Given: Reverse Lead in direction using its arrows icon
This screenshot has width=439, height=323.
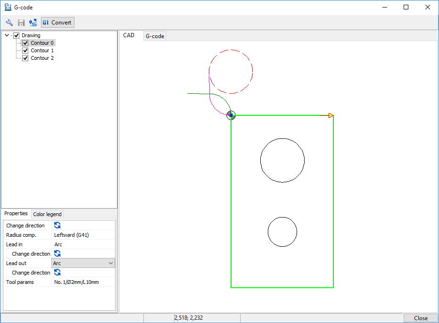Looking at the screenshot, I should tap(58, 254).
